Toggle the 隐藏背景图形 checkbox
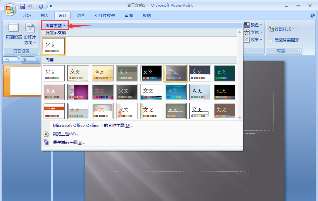318x201 pixels. click(270, 40)
